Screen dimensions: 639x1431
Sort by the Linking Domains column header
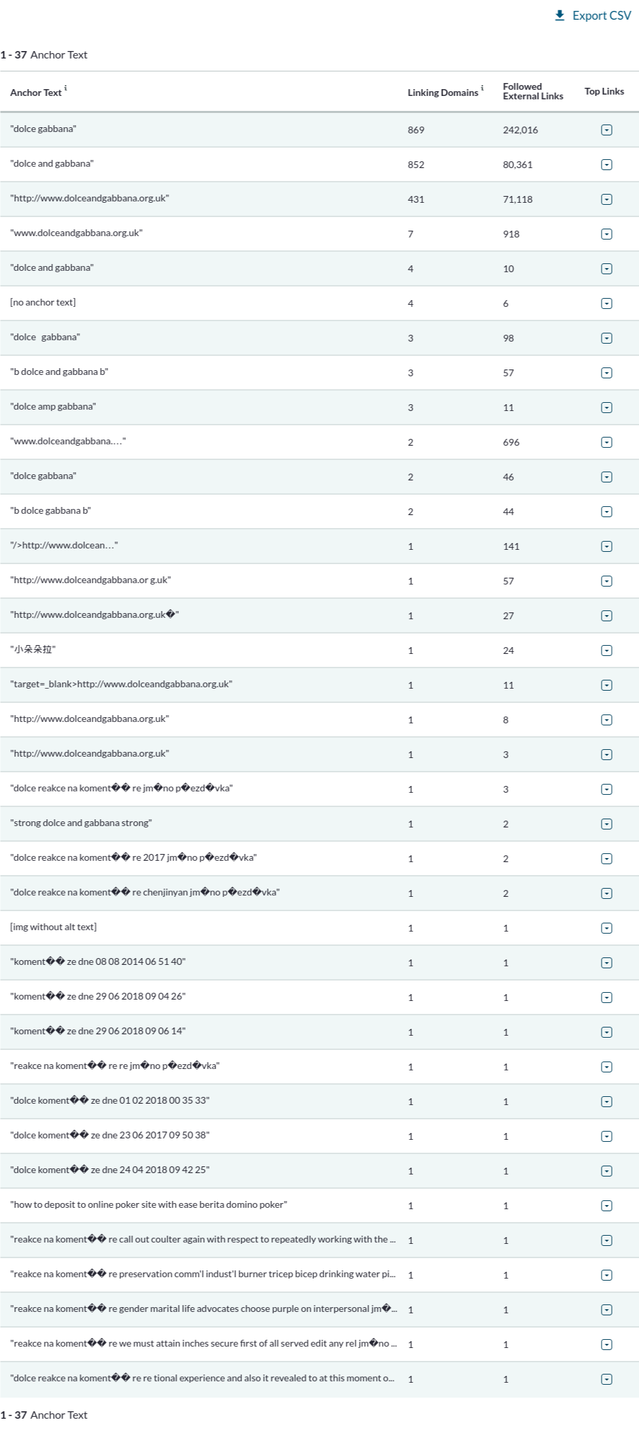click(x=443, y=93)
